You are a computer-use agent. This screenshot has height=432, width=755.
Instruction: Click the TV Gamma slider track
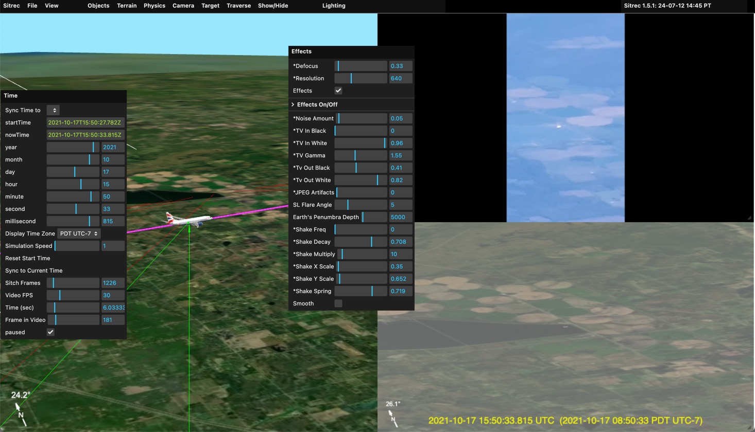361,155
